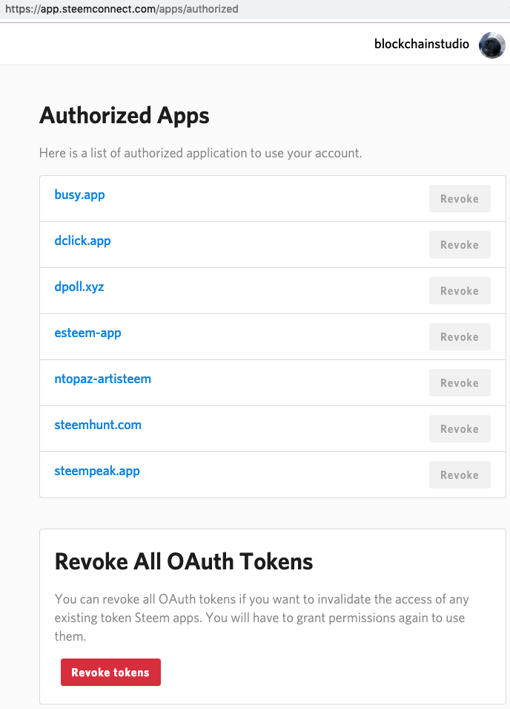Open the ntopaz-artisteem link
The image size is (510, 709).
[x=102, y=379]
